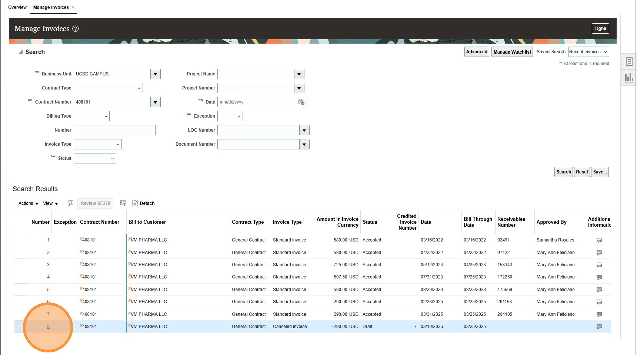Choose a Billing Type from dropdown
This screenshot has width=637, height=355.
(91, 116)
